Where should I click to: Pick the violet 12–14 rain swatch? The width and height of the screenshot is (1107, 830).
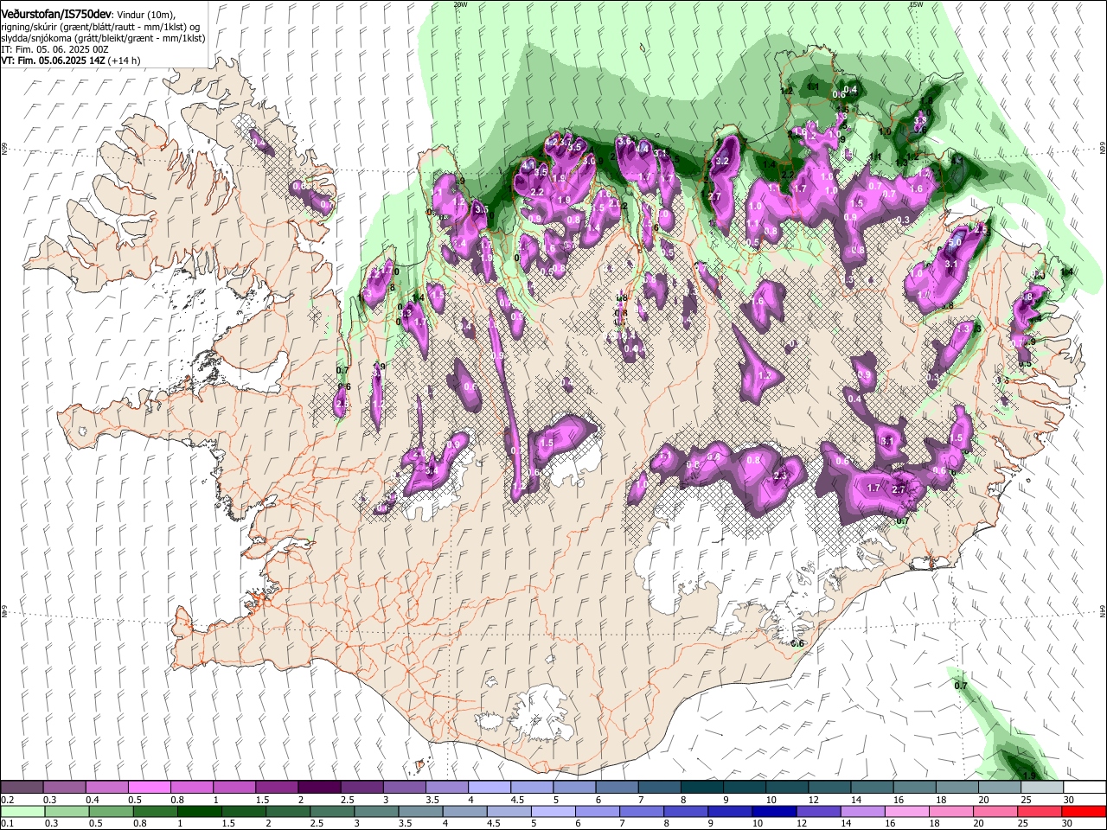pyautogui.click(x=818, y=811)
